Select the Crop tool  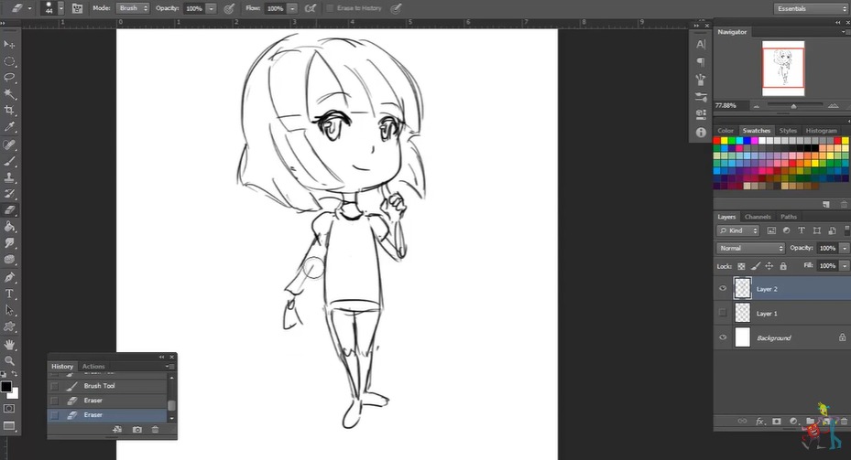click(x=10, y=111)
